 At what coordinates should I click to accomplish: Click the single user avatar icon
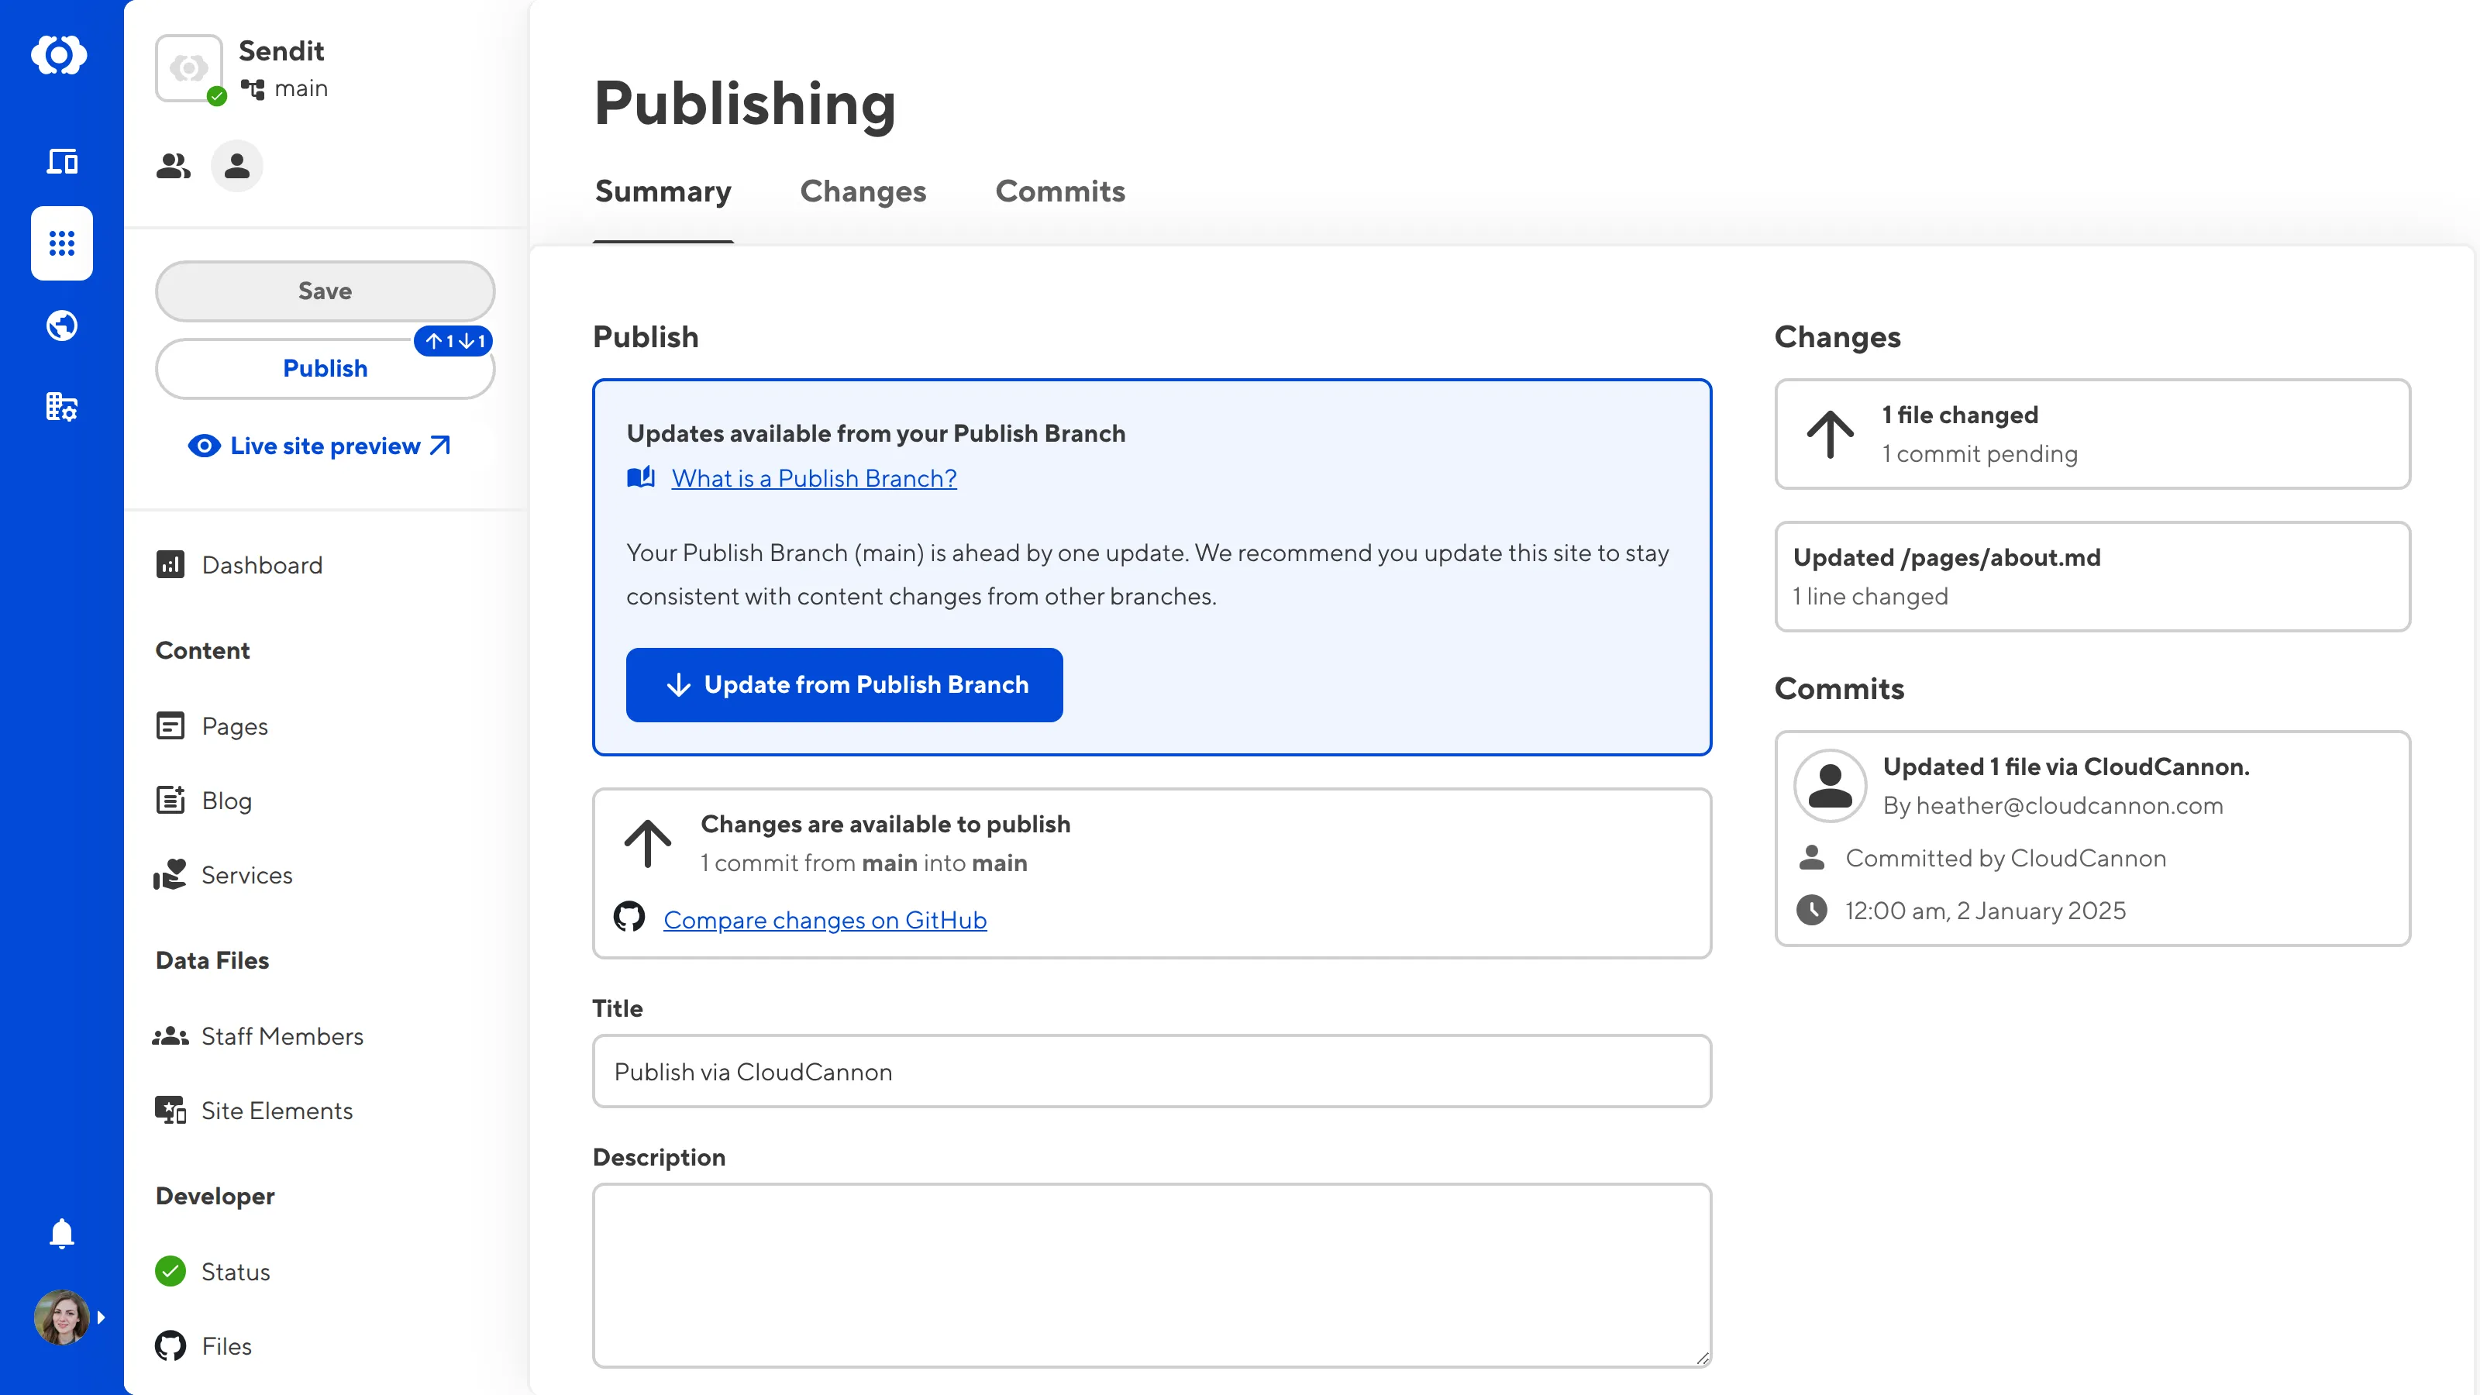click(x=237, y=166)
